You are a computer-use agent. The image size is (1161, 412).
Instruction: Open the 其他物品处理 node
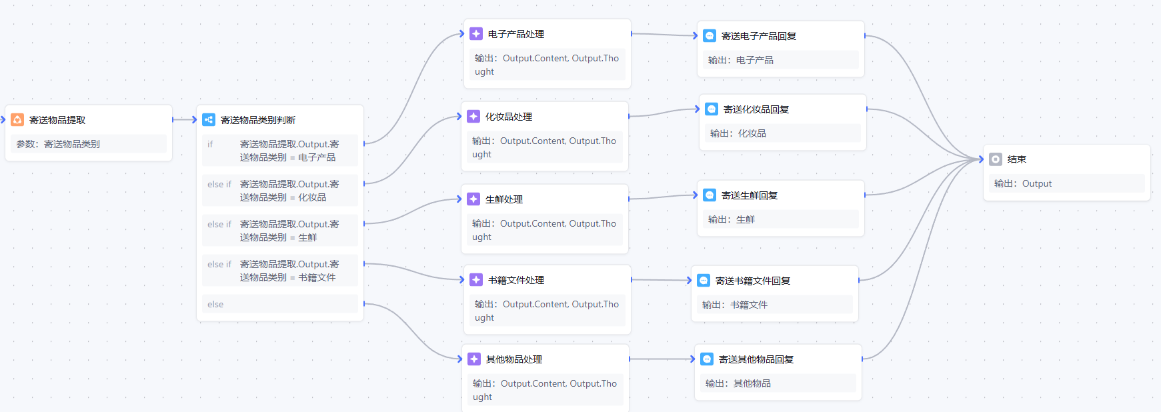click(514, 359)
